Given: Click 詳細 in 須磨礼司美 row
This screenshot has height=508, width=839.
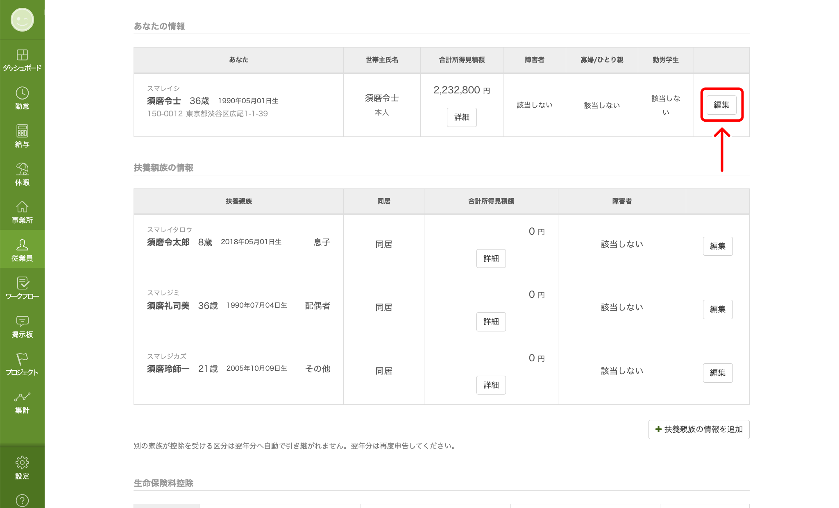Looking at the screenshot, I should [491, 322].
